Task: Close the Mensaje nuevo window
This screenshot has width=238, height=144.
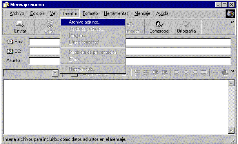Action: (x=231, y=5)
